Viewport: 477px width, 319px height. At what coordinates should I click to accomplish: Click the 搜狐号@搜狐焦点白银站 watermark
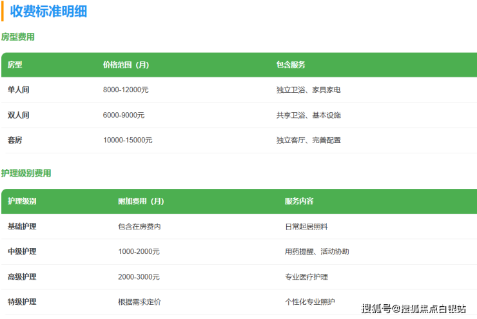tap(413, 308)
